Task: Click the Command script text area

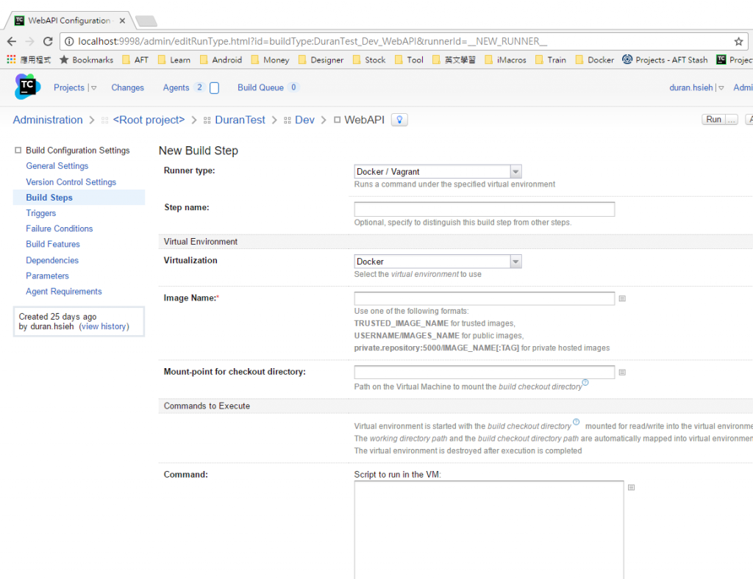Action: (489, 530)
